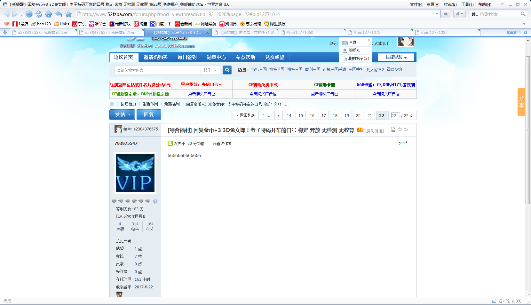Viewport: 531px width, 305px height.
Task: Click the home breadcrumb icon
Action: point(112,104)
